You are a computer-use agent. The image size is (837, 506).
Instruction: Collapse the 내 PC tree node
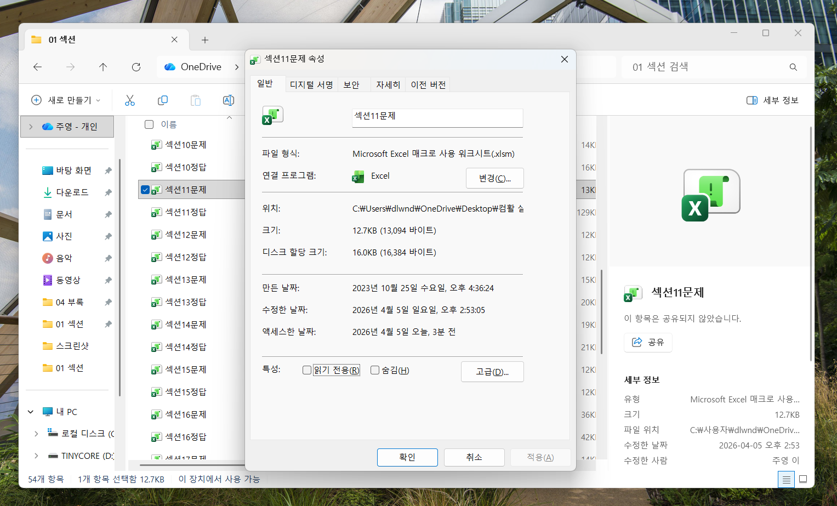point(31,412)
